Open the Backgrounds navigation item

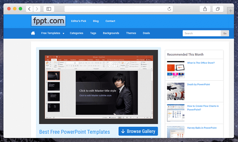point(111,33)
